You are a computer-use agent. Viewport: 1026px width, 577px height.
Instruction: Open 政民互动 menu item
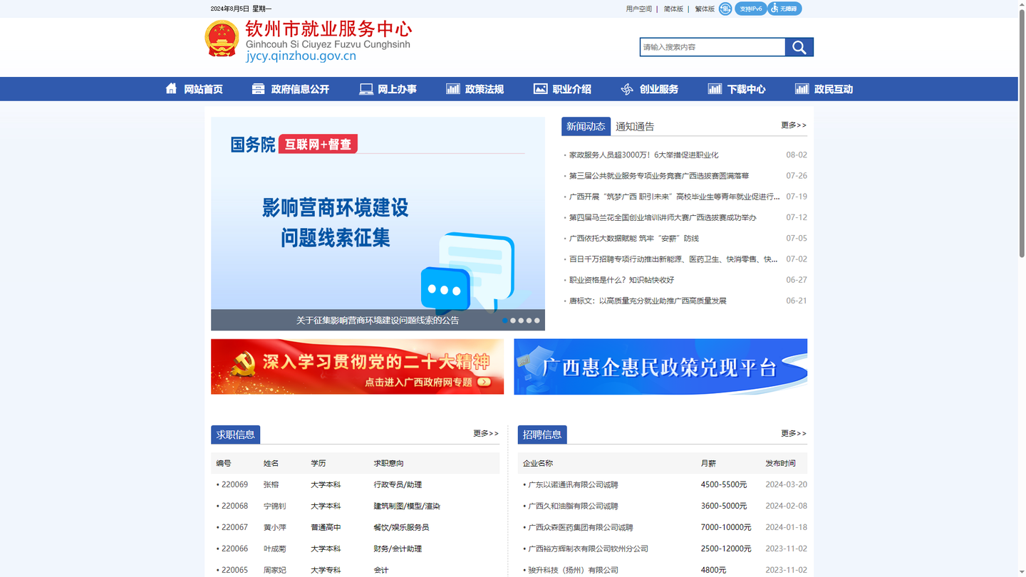coord(834,89)
